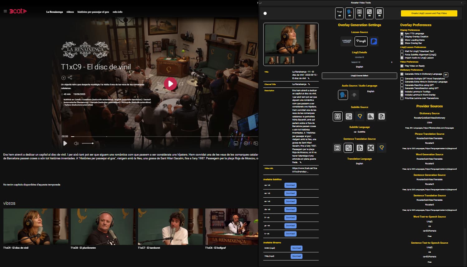Open the 'vídeos' nav menu item

(x=70, y=12)
